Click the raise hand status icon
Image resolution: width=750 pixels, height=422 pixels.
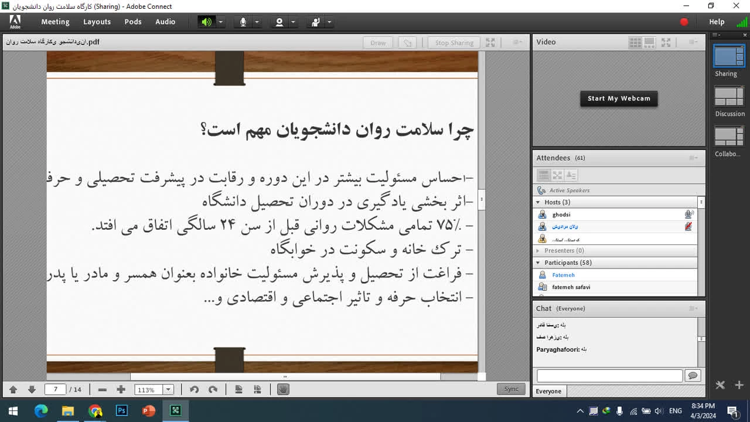click(316, 22)
